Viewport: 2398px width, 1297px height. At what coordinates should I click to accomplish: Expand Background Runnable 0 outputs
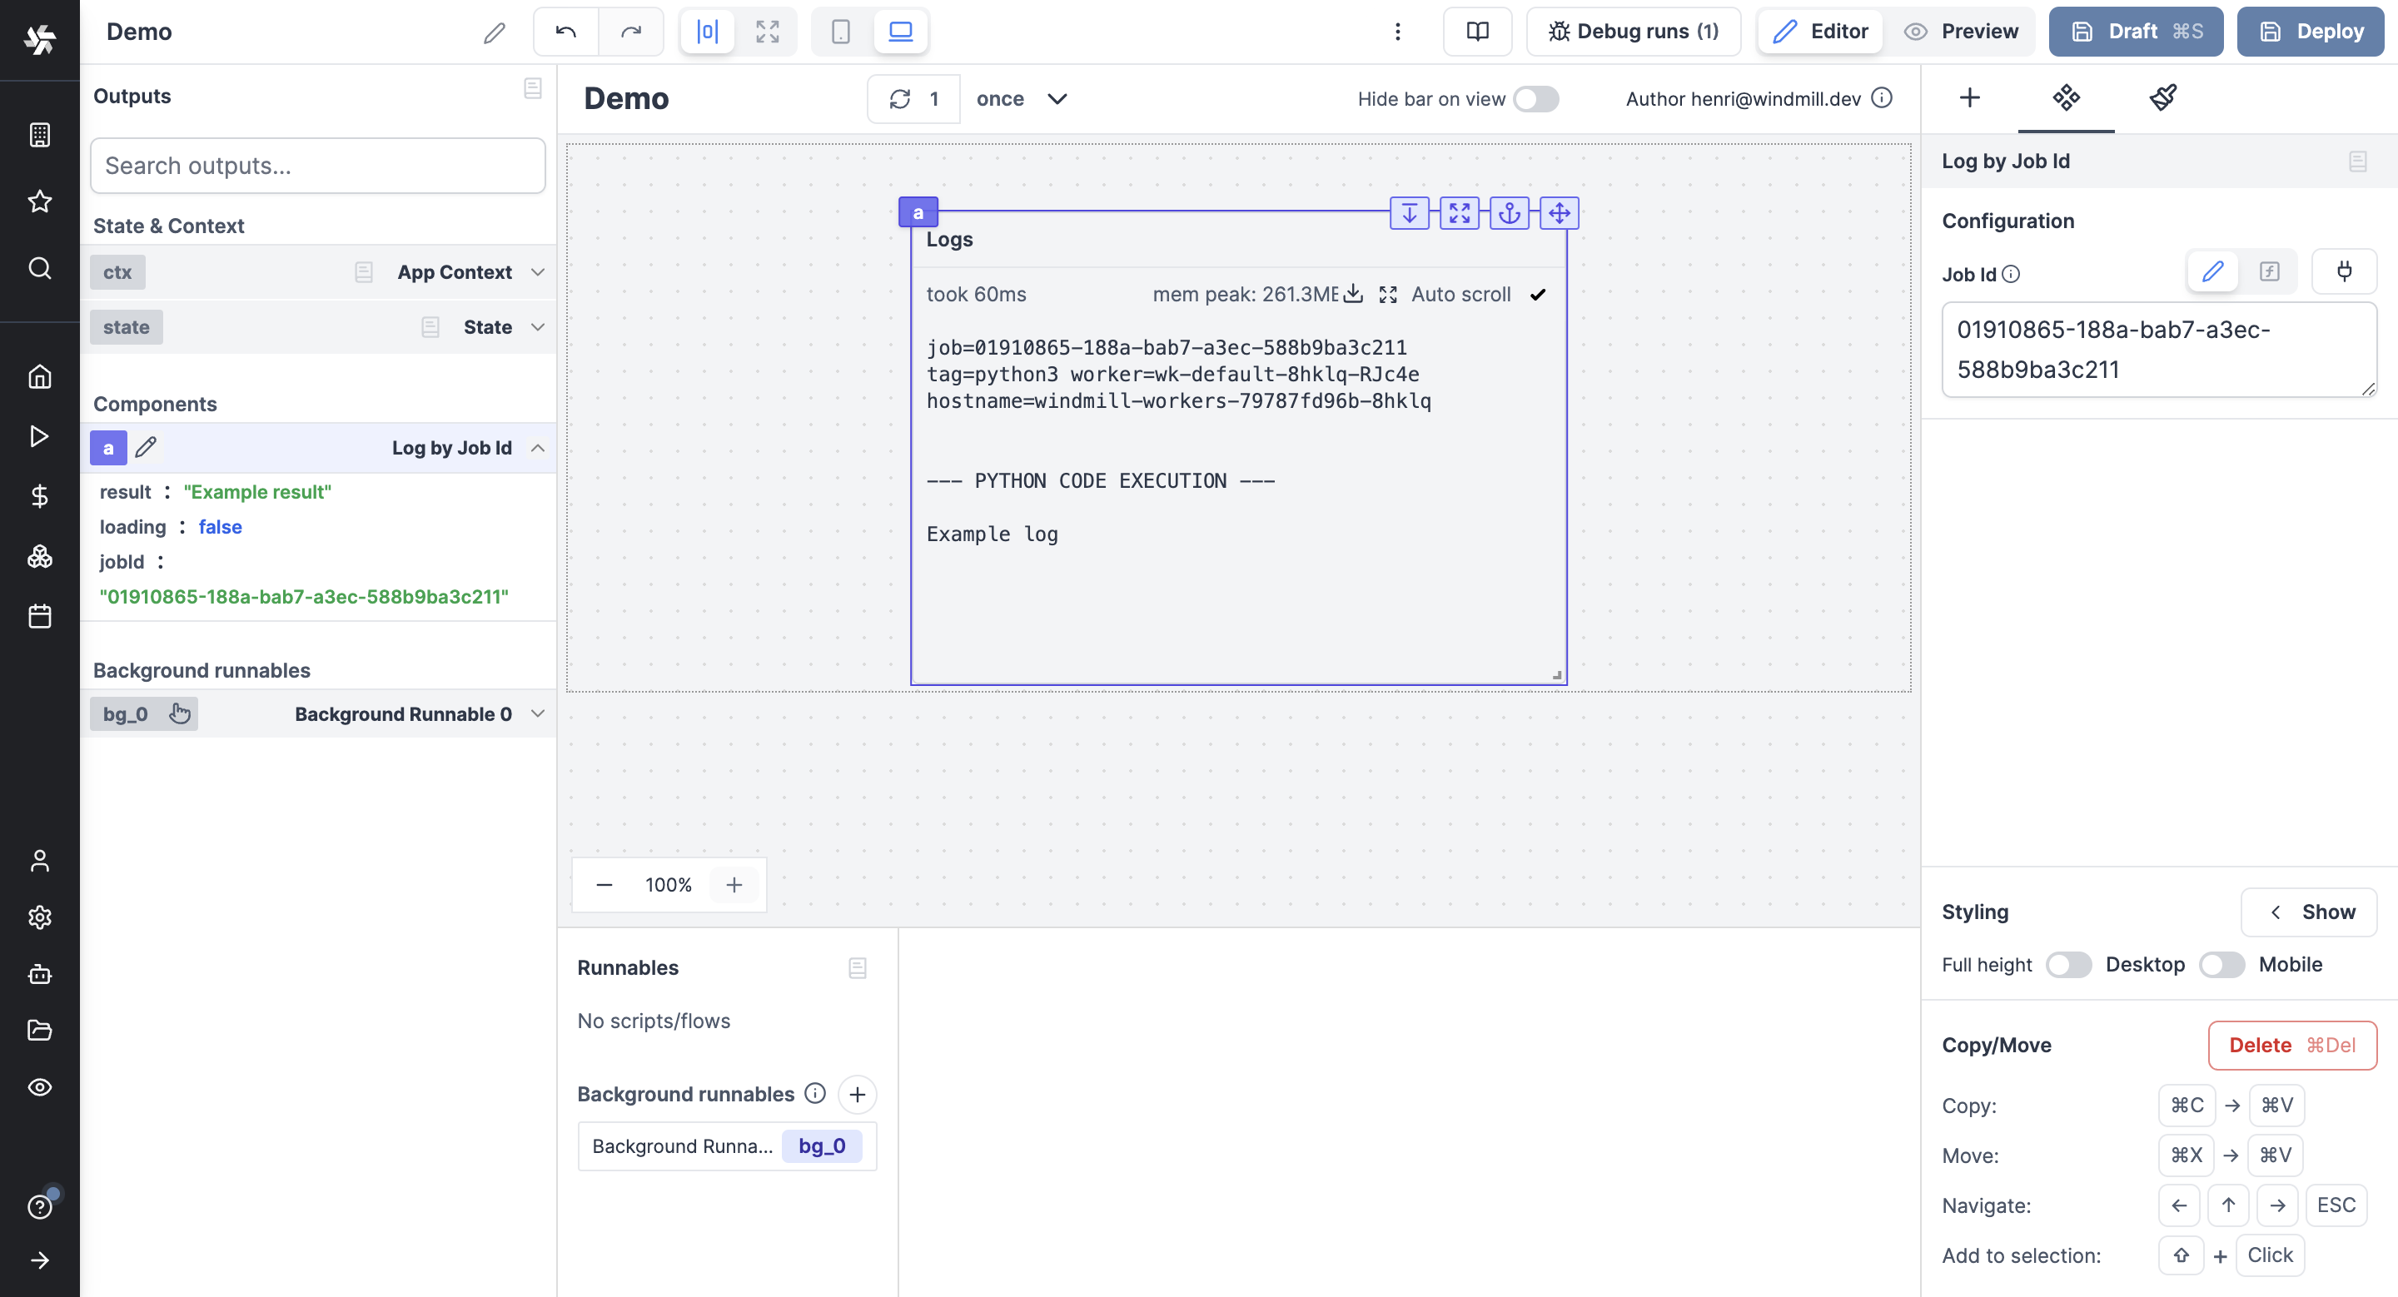537,713
